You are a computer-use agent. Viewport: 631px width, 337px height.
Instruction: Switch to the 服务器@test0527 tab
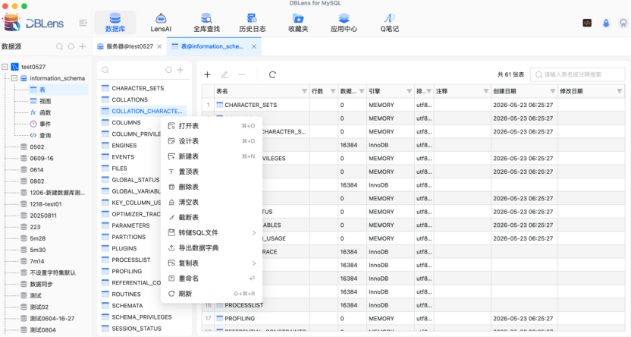[x=130, y=47]
